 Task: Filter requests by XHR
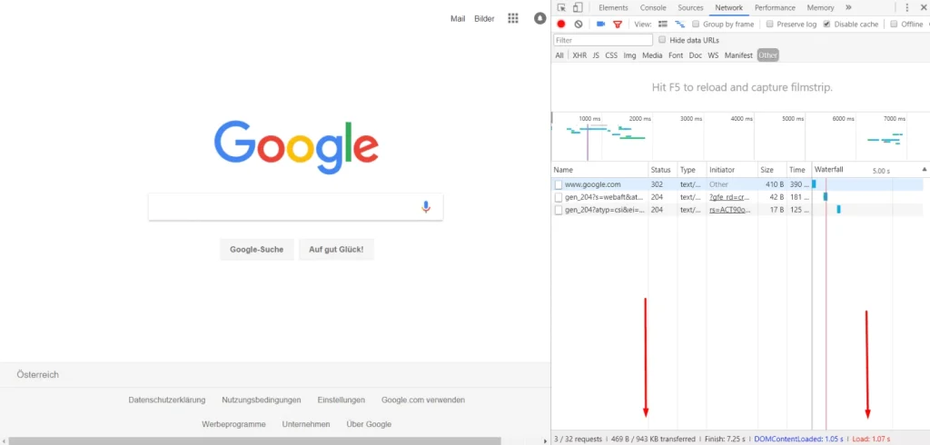pos(579,55)
